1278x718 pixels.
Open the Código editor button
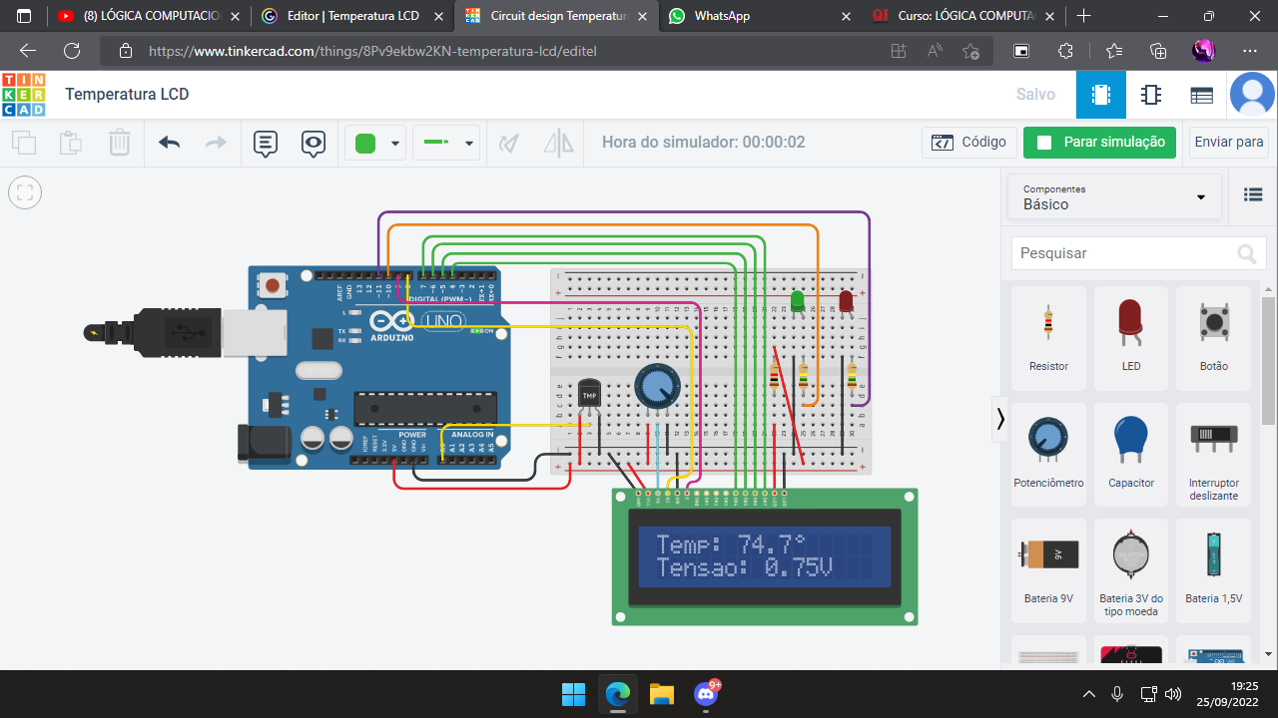(968, 142)
